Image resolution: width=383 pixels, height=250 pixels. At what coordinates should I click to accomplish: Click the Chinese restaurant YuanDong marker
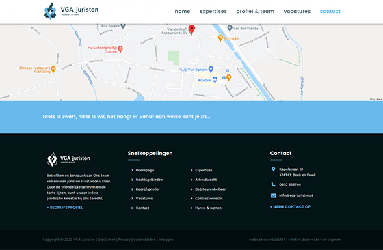pos(53,69)
